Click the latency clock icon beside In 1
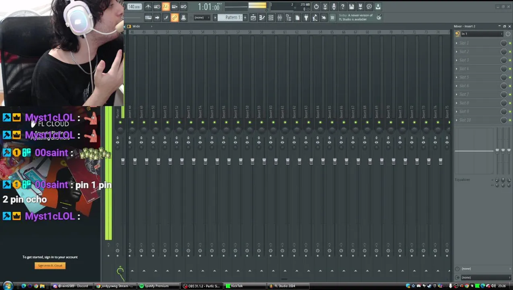The width and height of the screenshot is (513, 290). tap(508, 34)
